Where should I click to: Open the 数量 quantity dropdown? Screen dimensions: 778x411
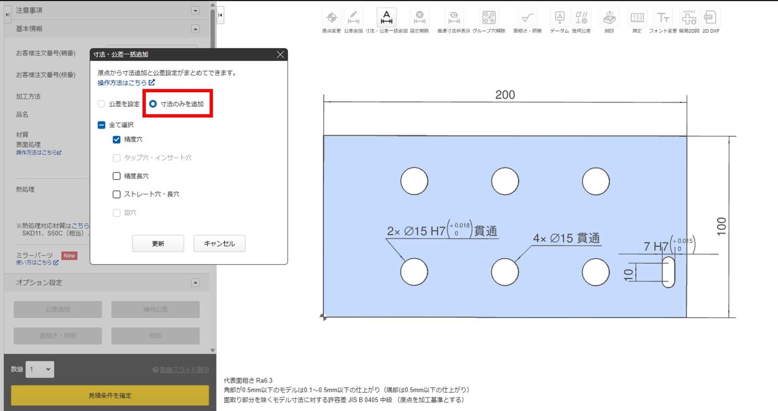[x=40, y=369]
